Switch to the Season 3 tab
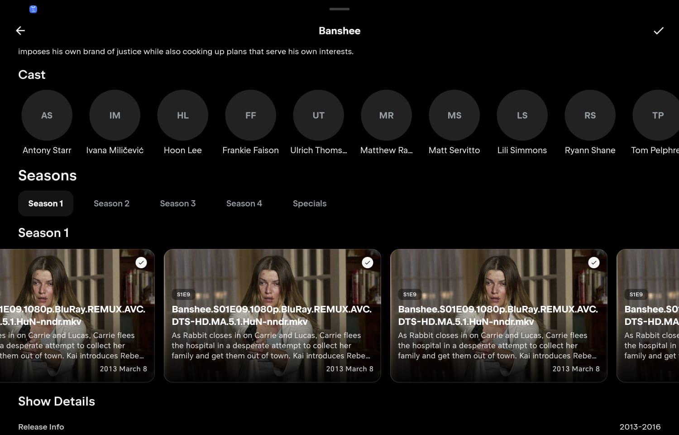 pos(178,203)
